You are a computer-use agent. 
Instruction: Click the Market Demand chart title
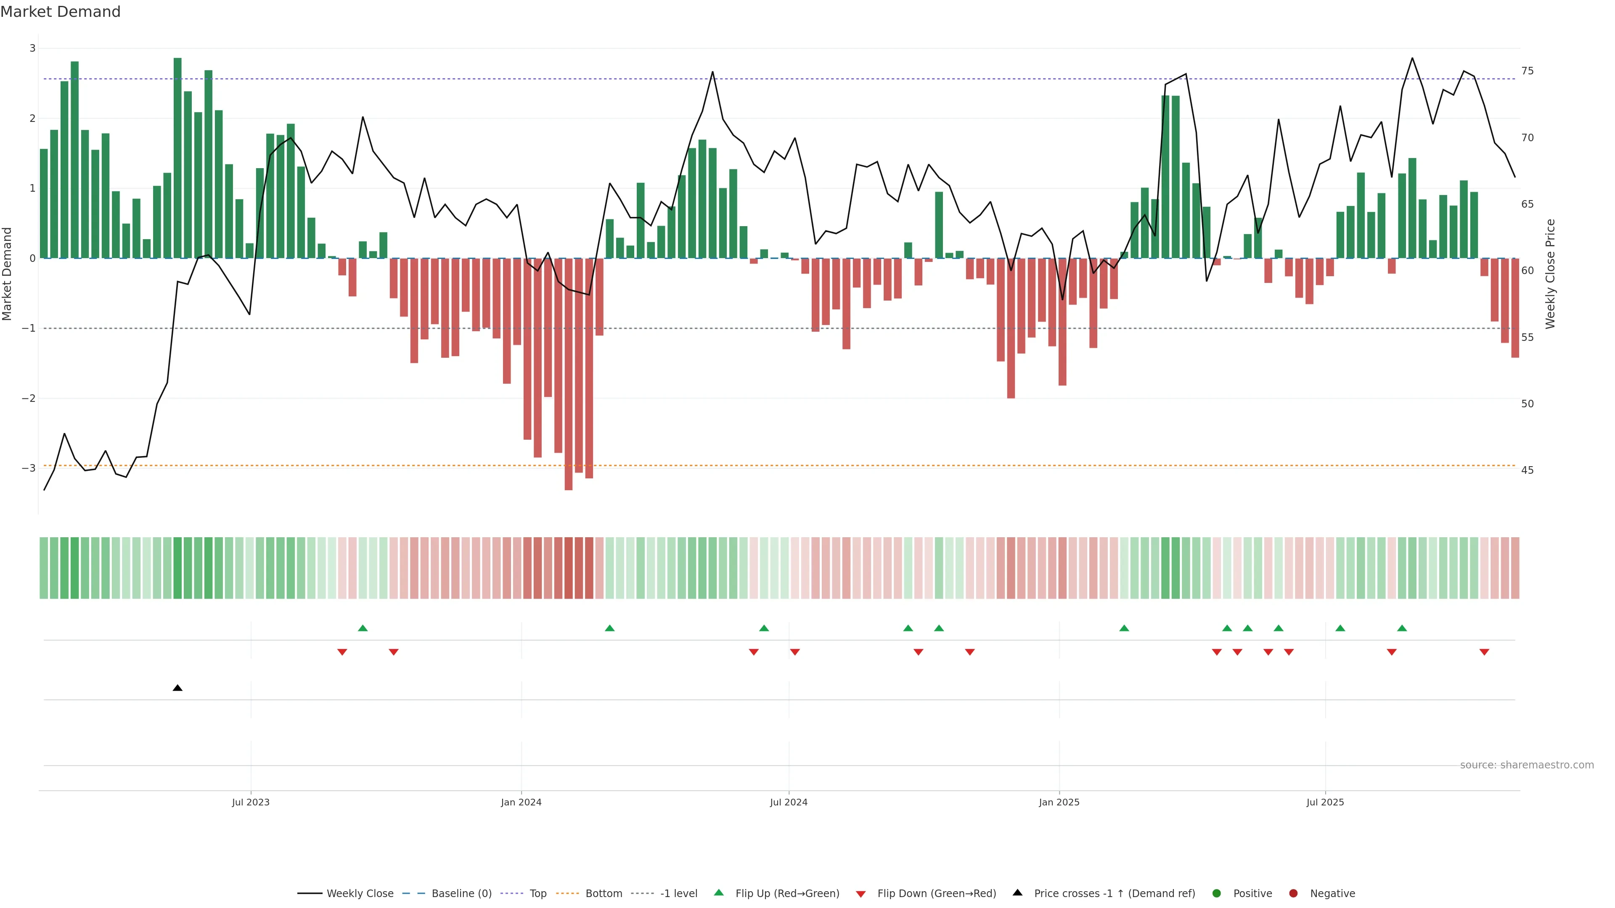click(x=60, y=12)
